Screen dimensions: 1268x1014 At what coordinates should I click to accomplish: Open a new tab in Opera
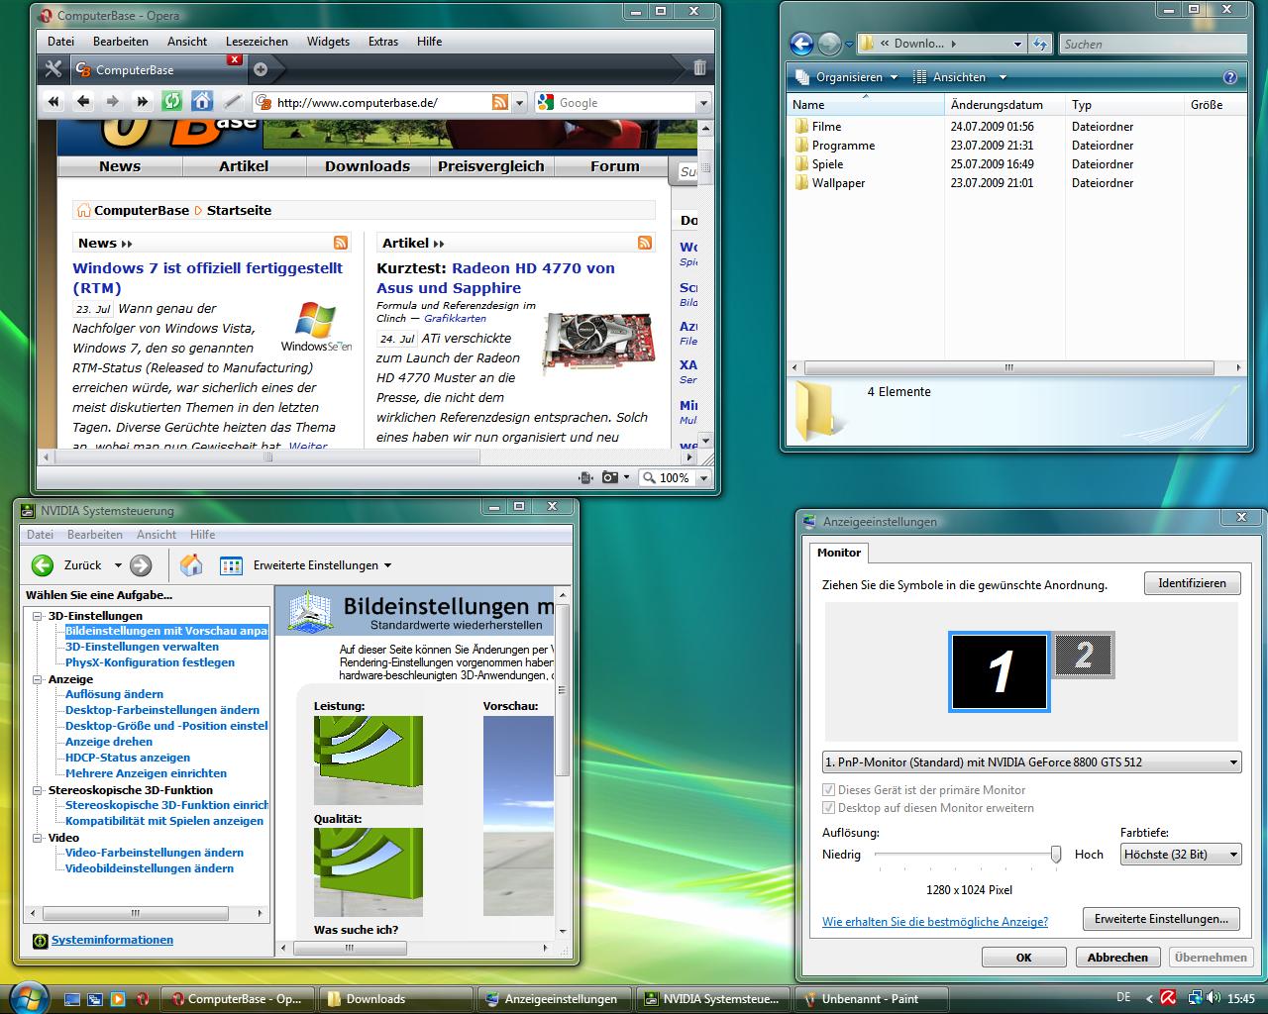click(x=260, y=69)
